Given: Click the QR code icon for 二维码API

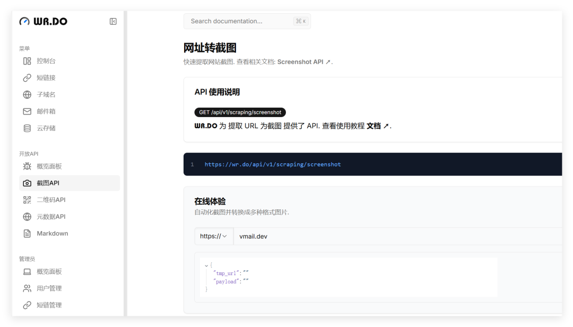Looking at the screenshot, I should [x=27, y=200].
